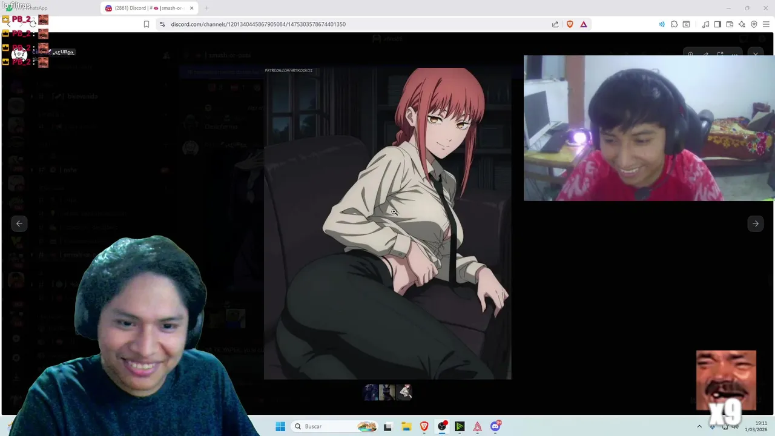Forward the image using the arrow button
775x436 pixels.
[705, 54]
